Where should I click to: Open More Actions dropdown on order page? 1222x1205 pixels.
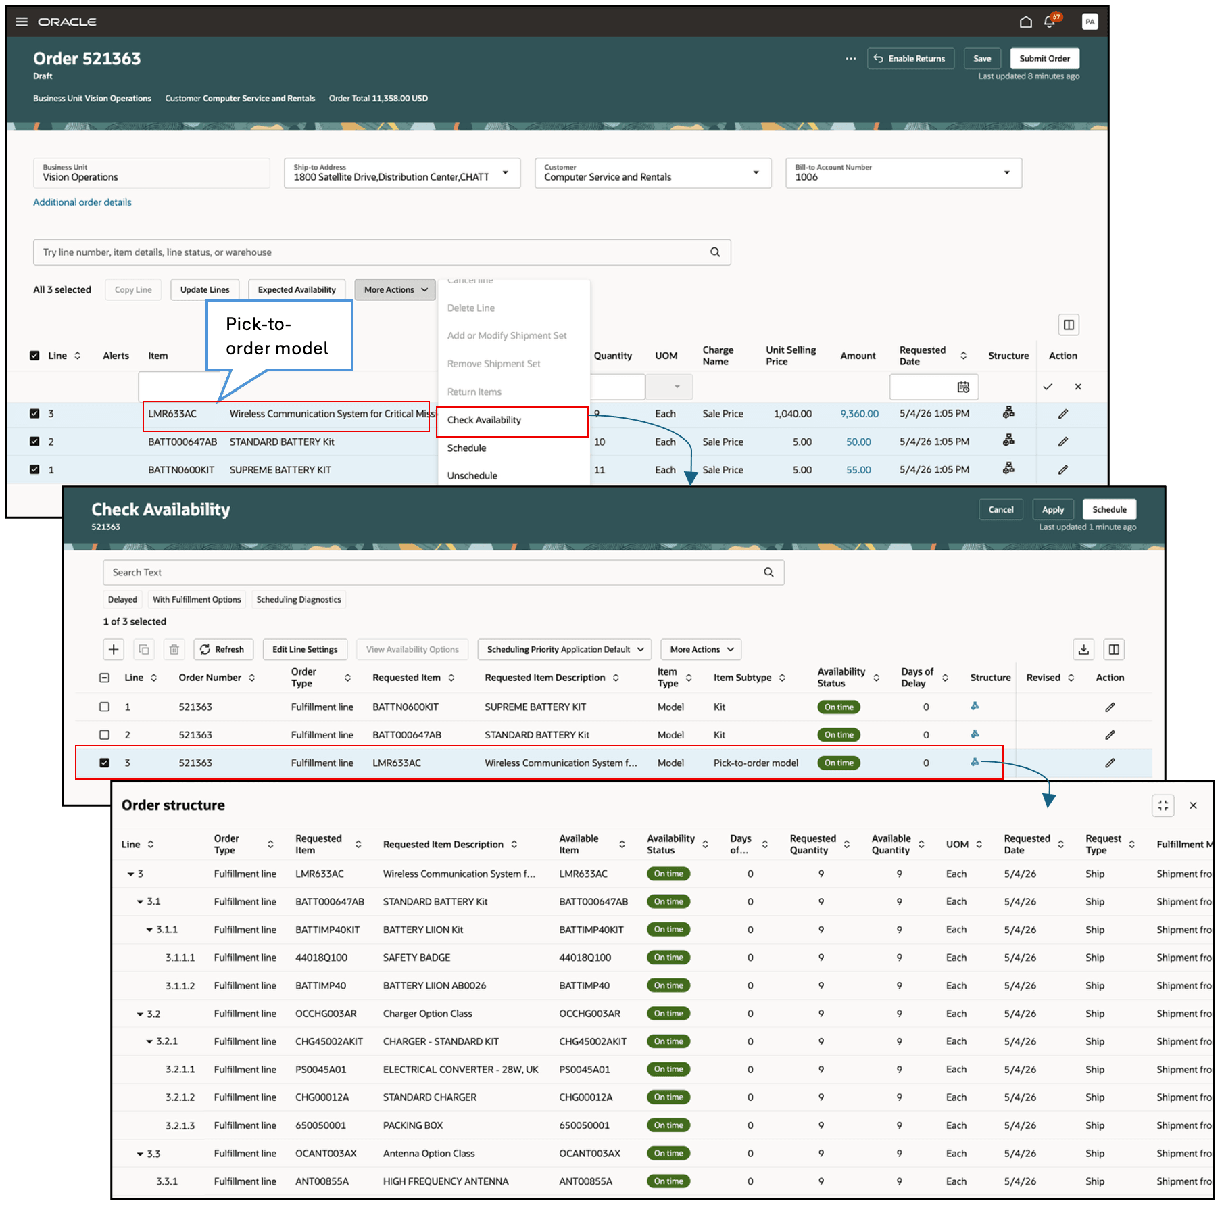(x=395, y=290)
